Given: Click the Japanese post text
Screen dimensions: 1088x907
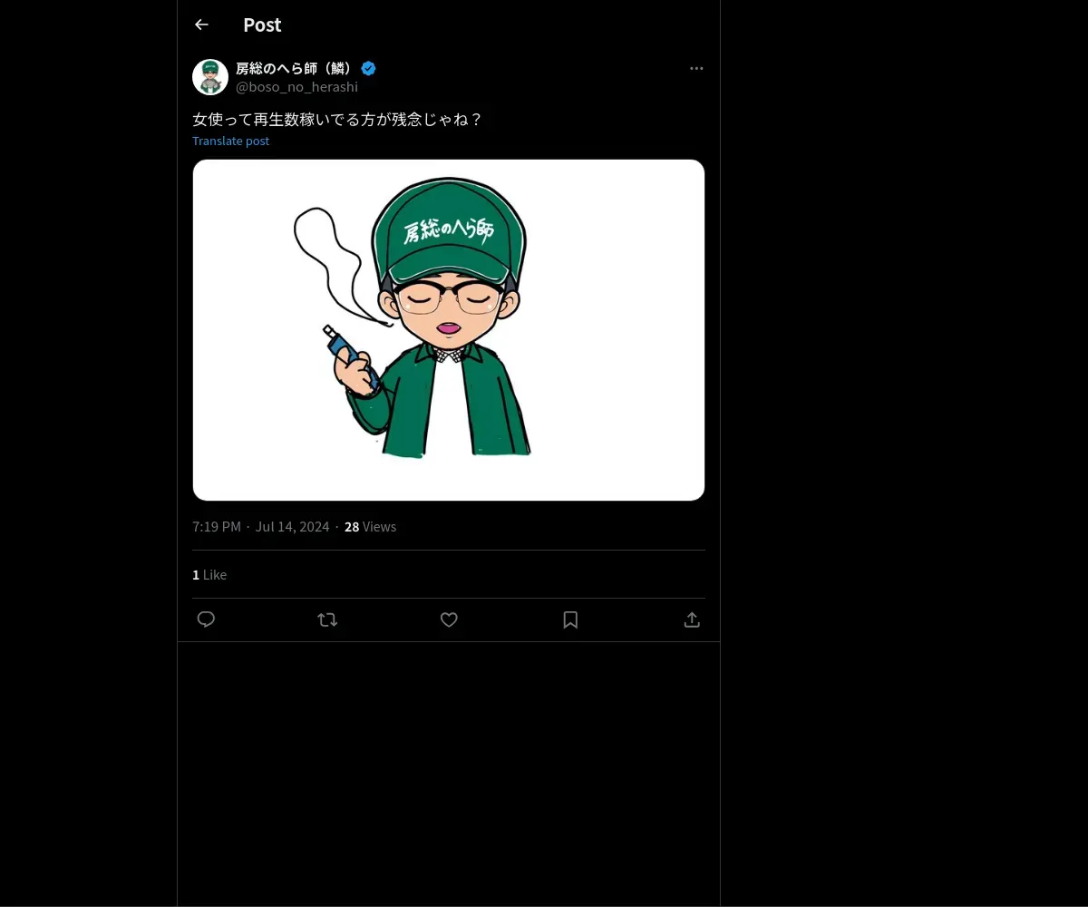Looking at the screenshot, I should (337, 119).
